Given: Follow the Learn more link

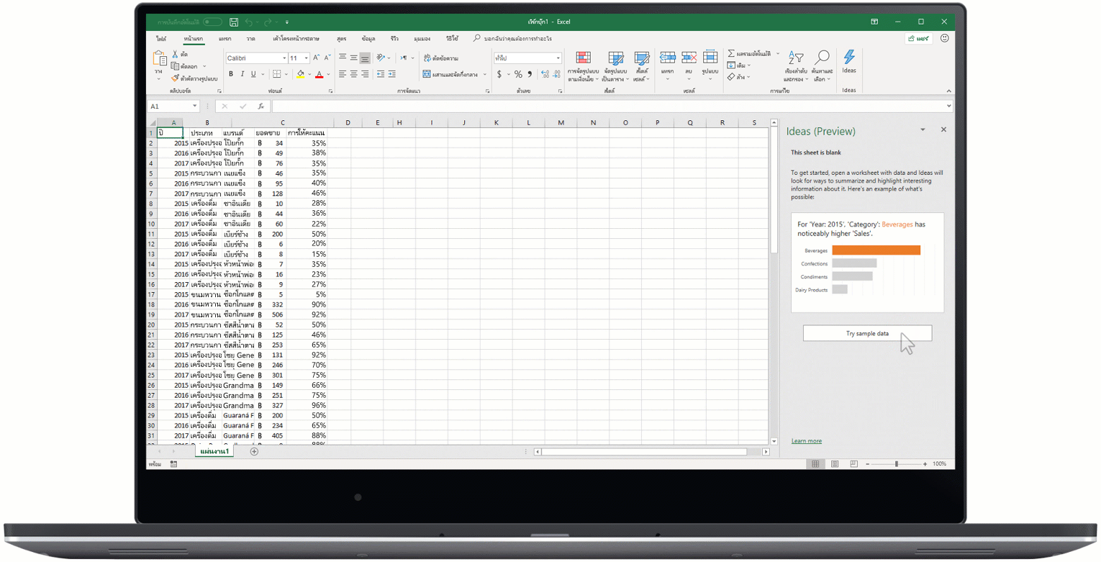Looking at the screenshot, I should 806,441.
